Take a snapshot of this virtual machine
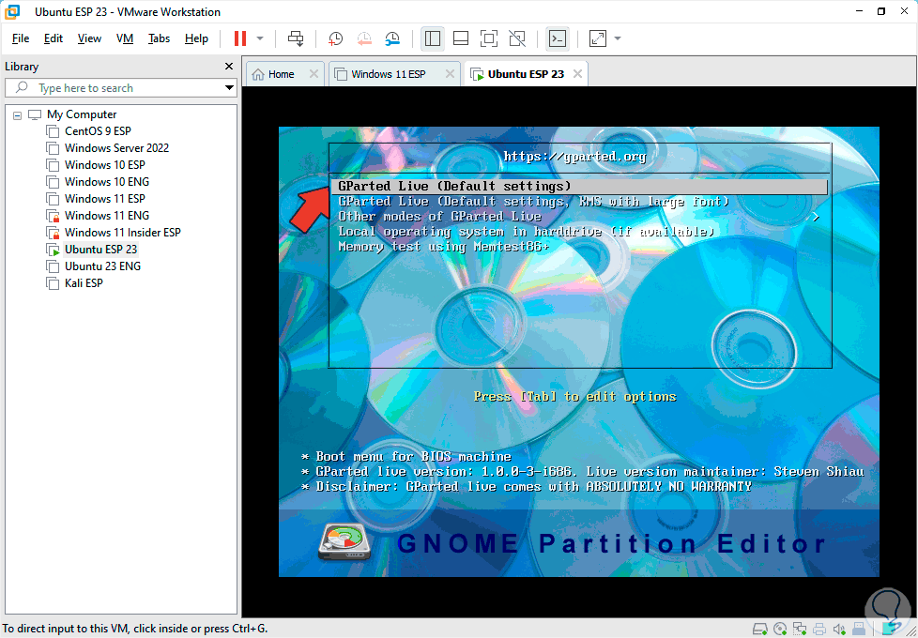 point(335,38)
